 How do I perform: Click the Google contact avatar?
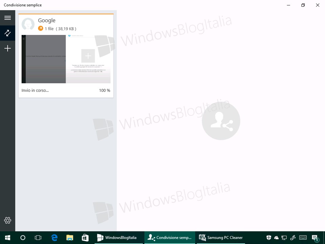28,24
